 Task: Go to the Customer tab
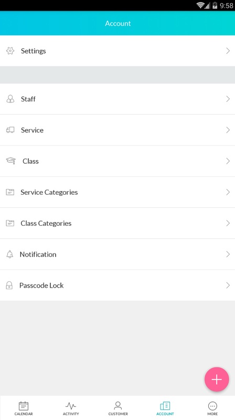point(118,408)
